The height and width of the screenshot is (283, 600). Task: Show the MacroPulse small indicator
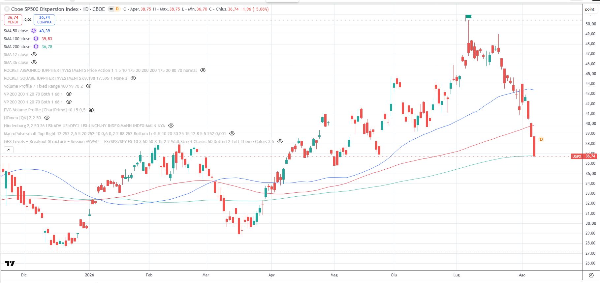(x=232, y=133)
